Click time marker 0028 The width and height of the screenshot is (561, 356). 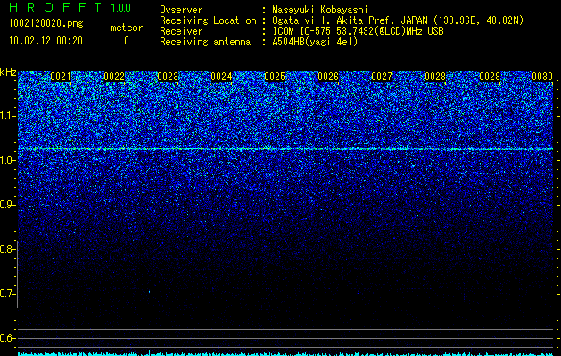435,77
